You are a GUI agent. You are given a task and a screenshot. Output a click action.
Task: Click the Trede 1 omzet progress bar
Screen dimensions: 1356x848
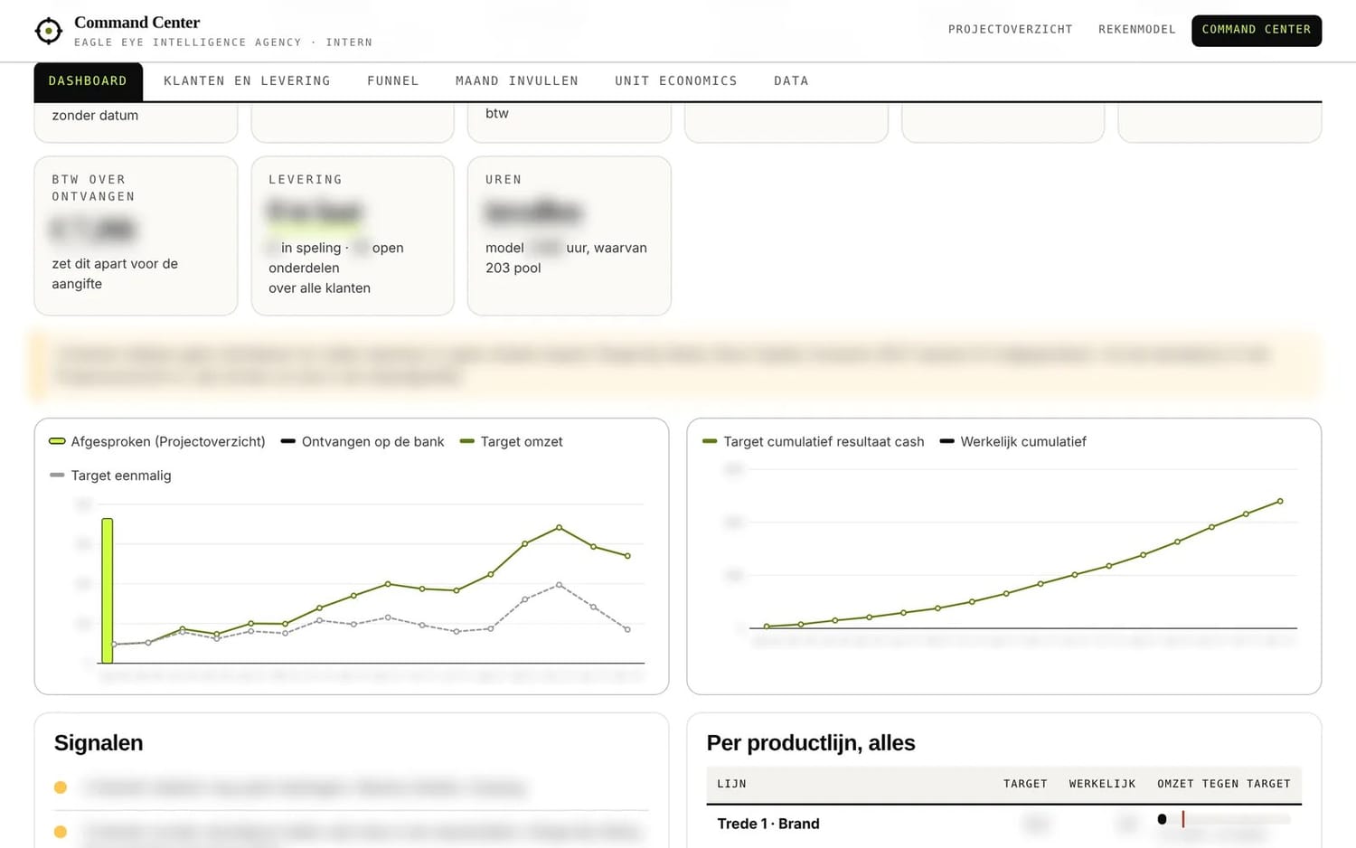tap(1224, 819)
